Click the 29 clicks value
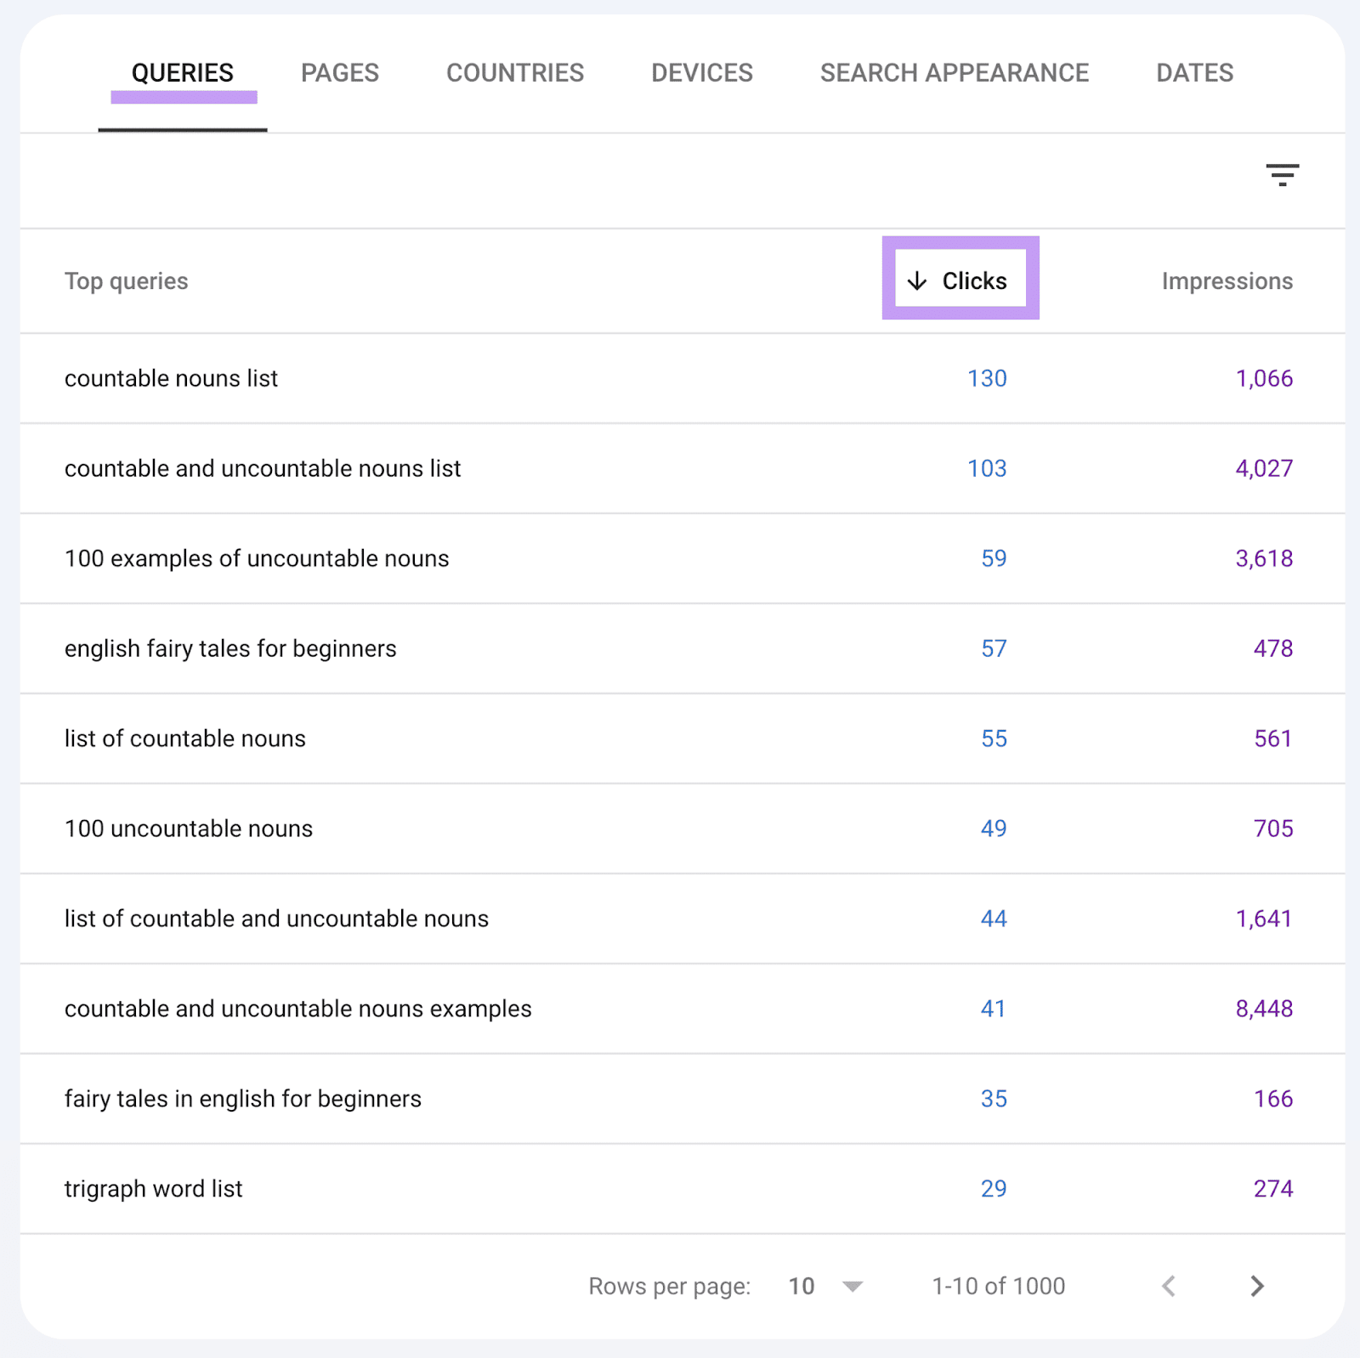Screen dimensions: 1360x1358 [994, 1189]
